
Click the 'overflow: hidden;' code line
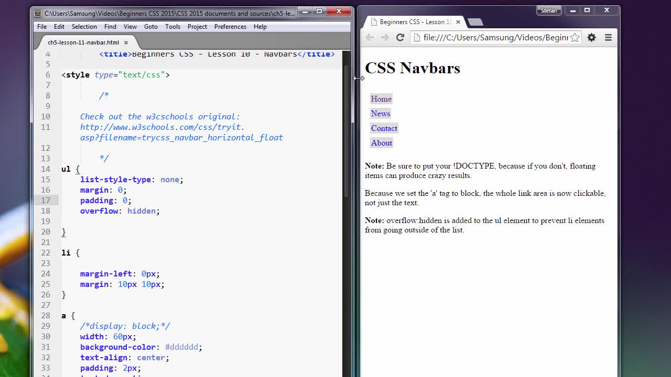[x=120, y=211]
